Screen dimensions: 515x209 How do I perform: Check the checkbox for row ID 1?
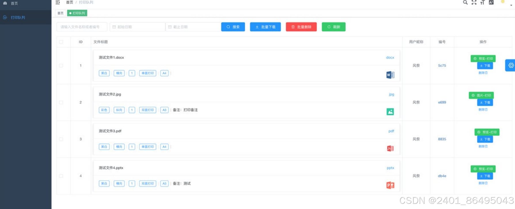(x=61, y=66)
